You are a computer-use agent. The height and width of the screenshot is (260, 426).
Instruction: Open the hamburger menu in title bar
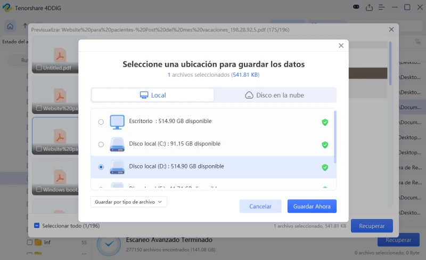[382, 7]
